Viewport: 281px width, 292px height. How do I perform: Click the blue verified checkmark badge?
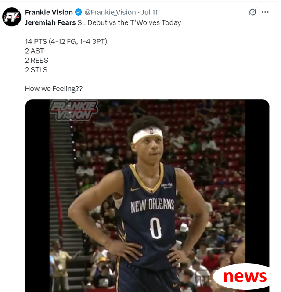(79, 12)
